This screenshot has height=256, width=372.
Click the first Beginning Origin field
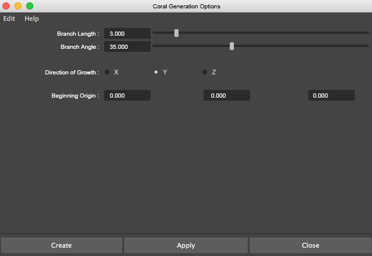[127, 95]
